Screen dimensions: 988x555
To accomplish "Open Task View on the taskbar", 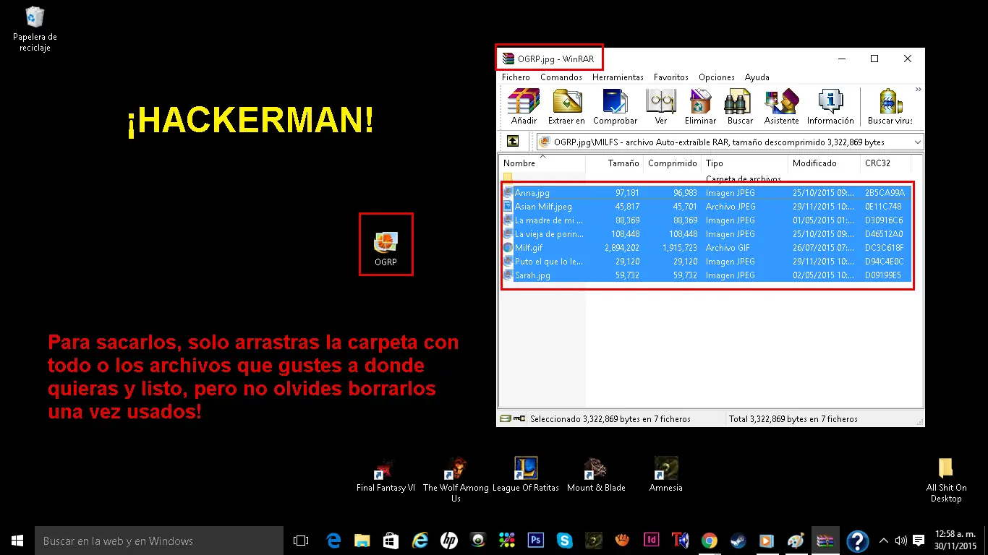I will 301,541.
